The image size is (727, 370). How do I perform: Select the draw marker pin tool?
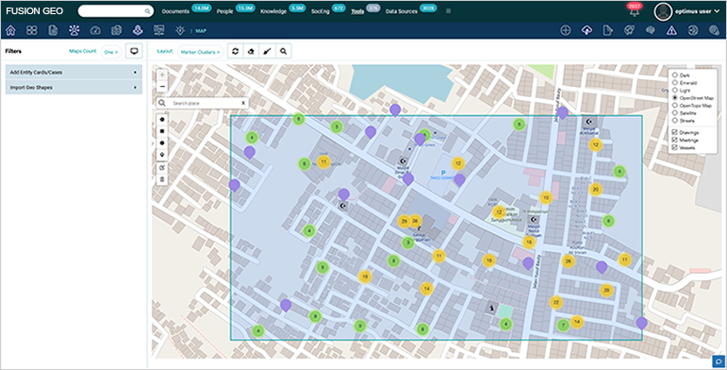click(162, 155)
